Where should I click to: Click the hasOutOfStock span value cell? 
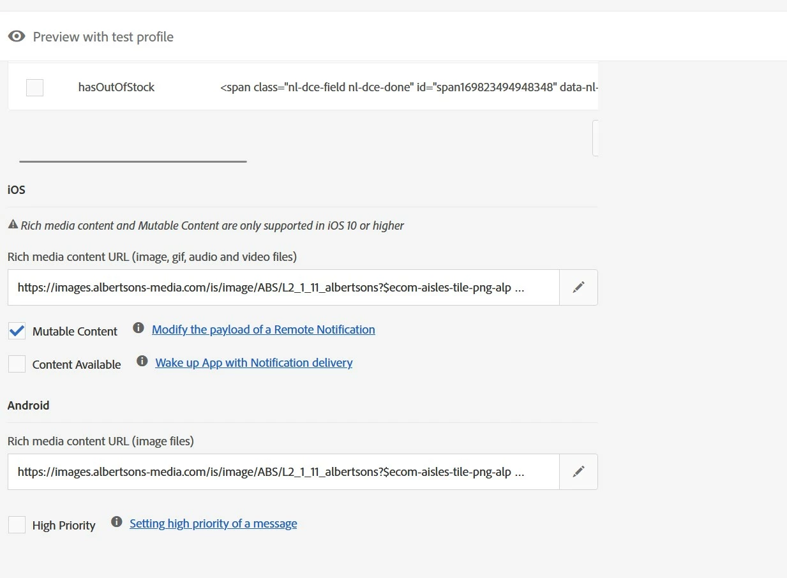pos(408,87)
